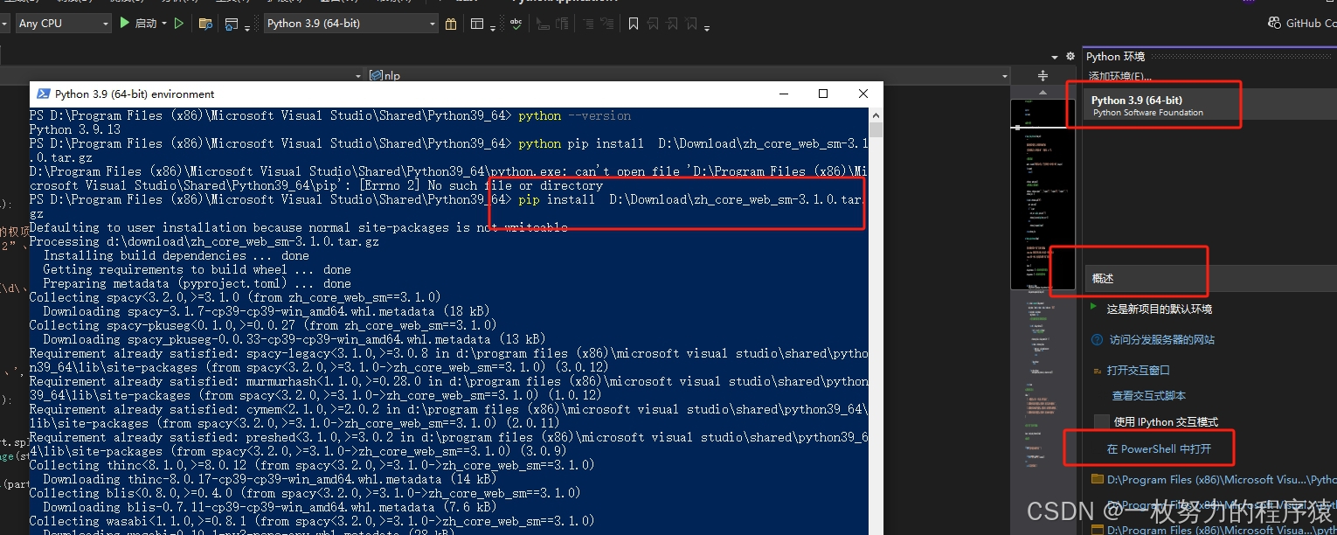Click the green 启动 start debugging icon
Image resolution: width=1337 pixels, height=535 pixels.
125,23
